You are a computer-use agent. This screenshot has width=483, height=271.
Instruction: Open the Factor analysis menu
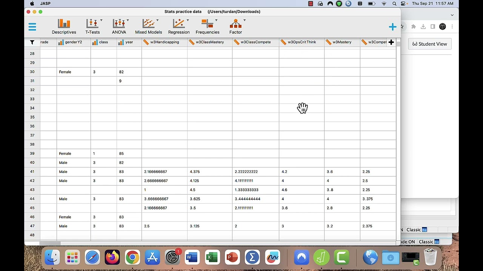point(236,27)
